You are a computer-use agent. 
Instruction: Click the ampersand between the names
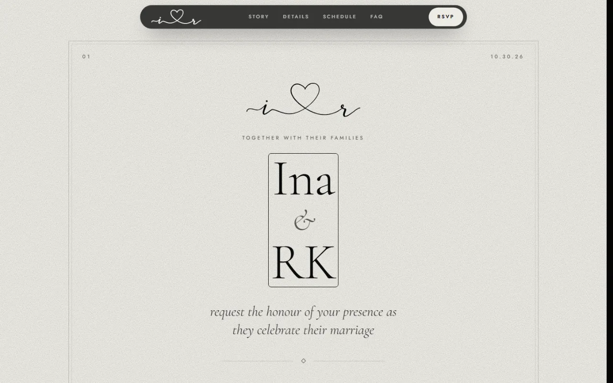[304, 221]
